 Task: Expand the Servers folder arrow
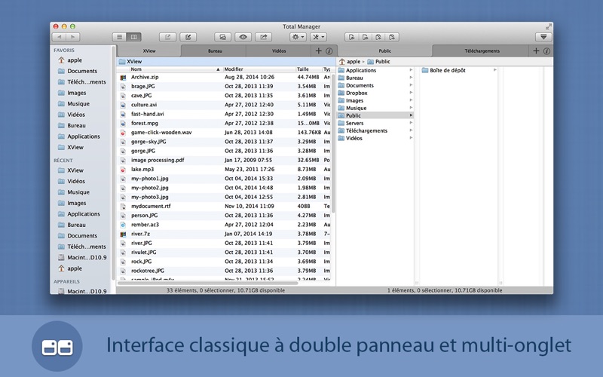tap(411, 123)
